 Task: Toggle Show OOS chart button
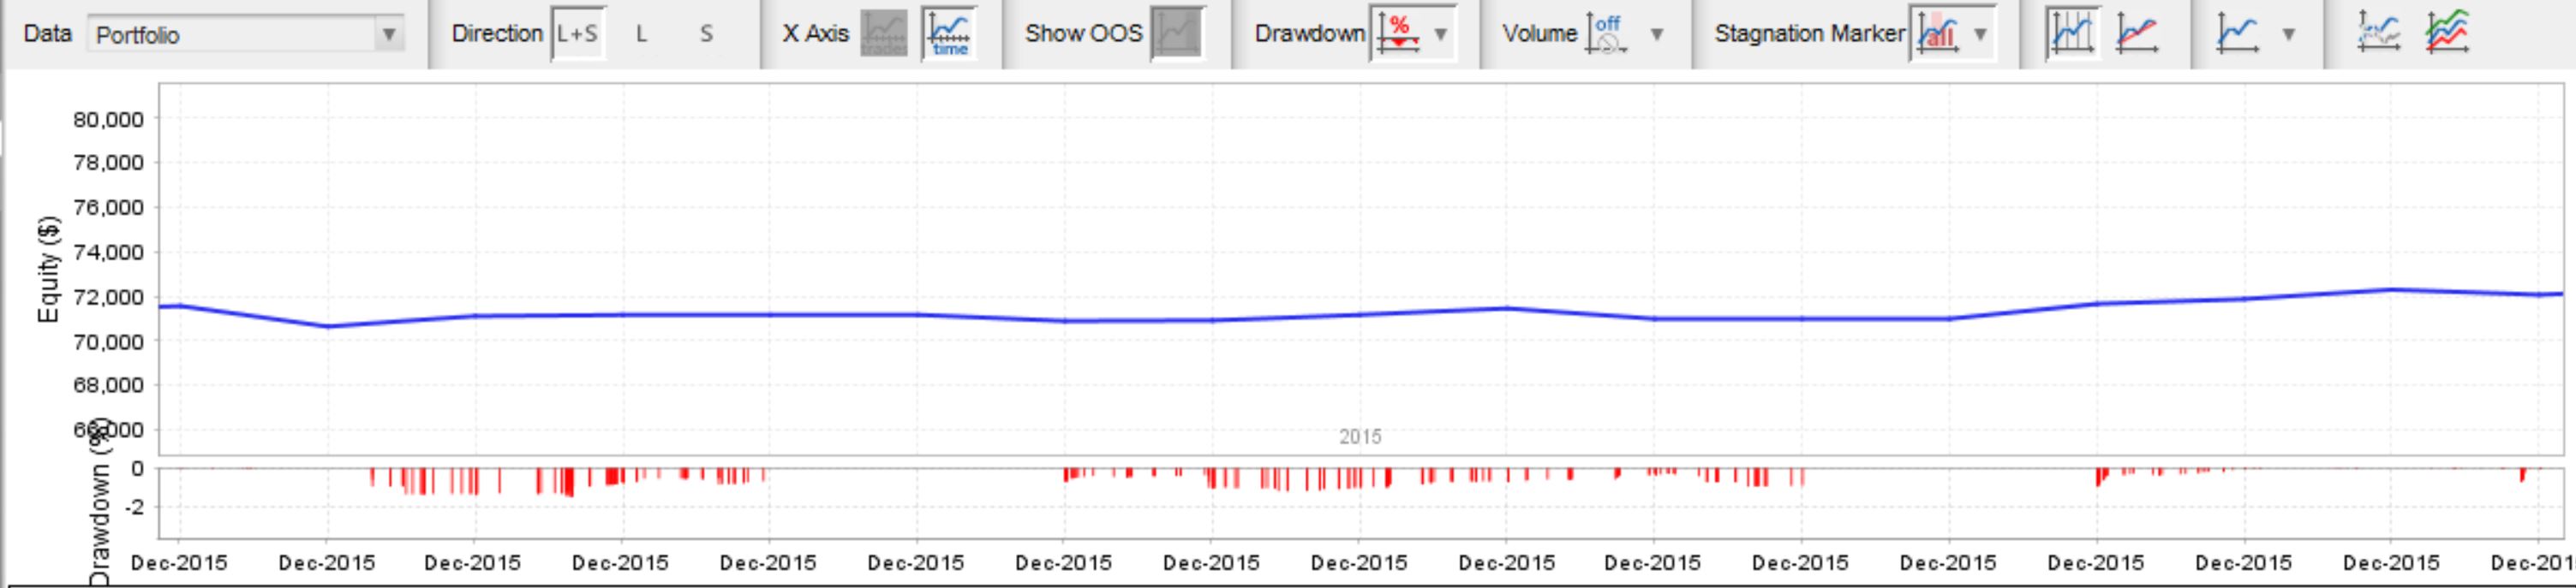click(1178, 33)
